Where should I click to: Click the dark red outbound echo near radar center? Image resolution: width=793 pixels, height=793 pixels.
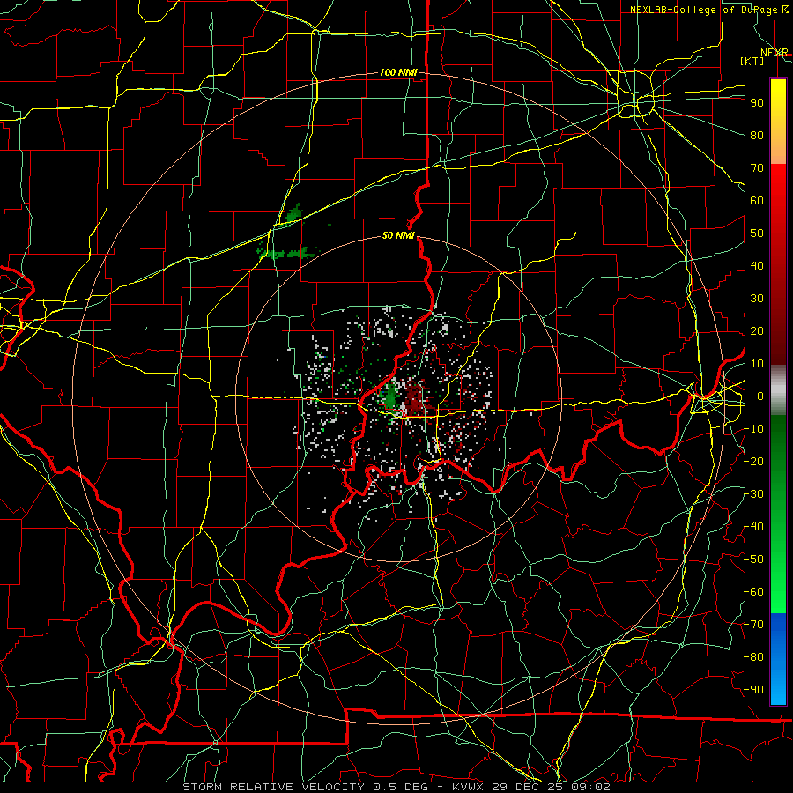pyautogui.click(x=416, y=399)
